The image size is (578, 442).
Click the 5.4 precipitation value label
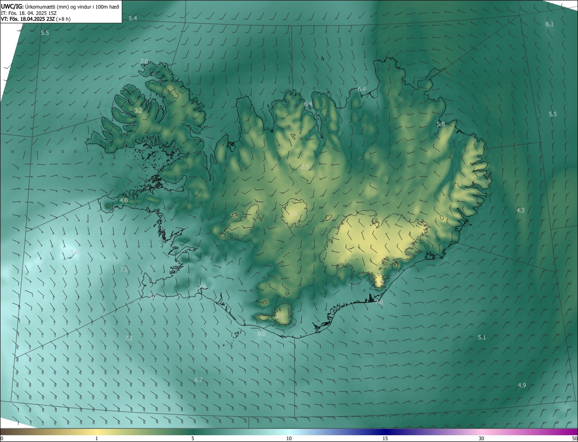(133, 18)
